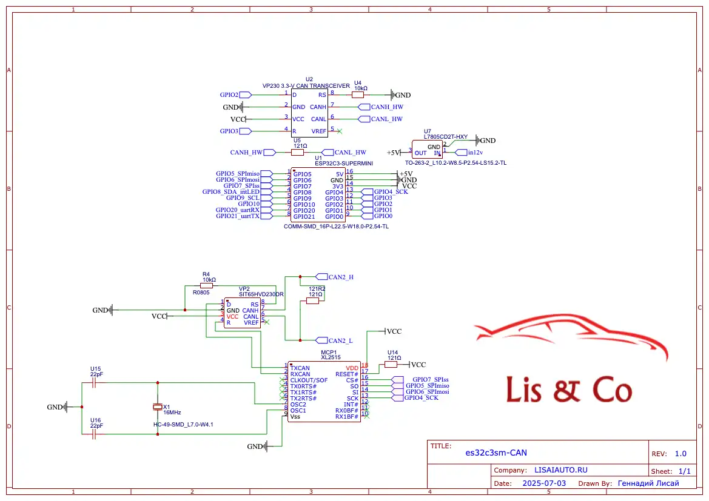
Task: Select the U14 121Ω resistor symbol
Action: tap(391, 365)
